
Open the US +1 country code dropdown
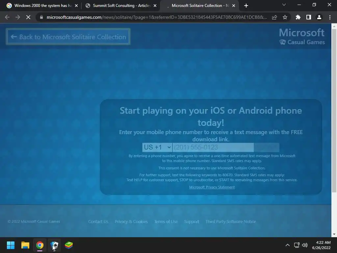(x=157, y=147)
